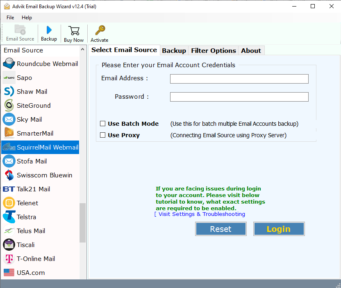Select the 'Shaw Mail' list label
The height and width of the screenshot is (288, 341).
32,91
